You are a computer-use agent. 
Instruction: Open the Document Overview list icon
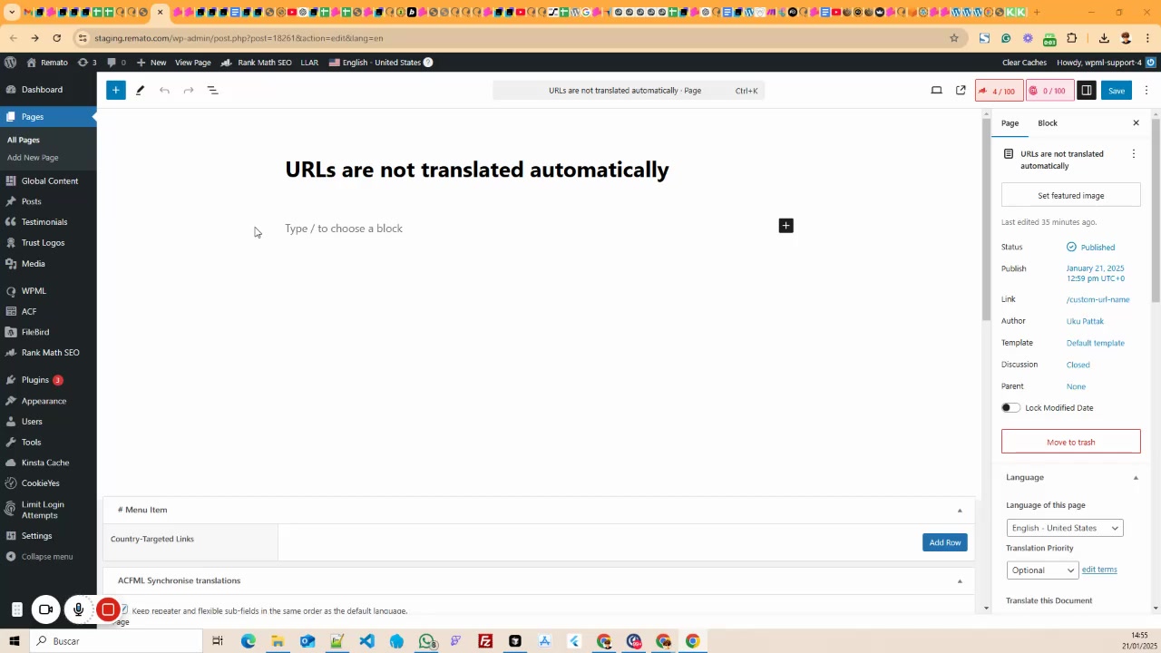pos(213,90)
